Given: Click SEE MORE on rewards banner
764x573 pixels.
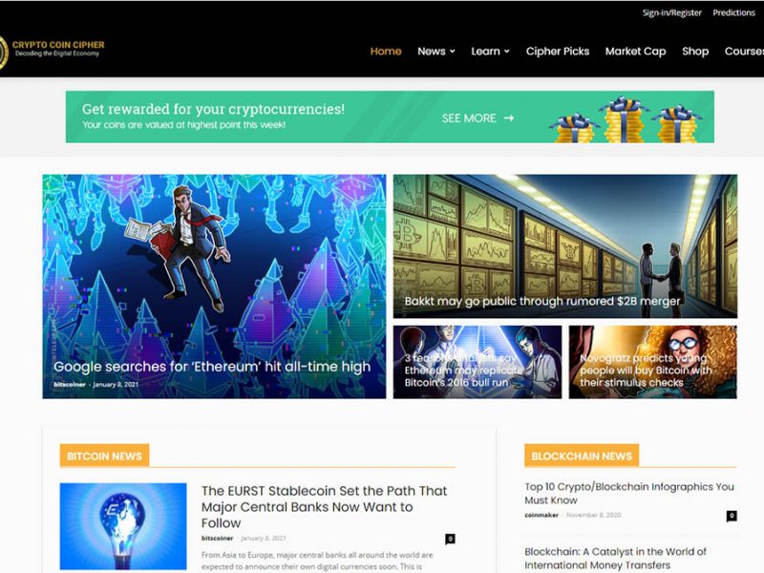Looking at the screenshot, I should pos(469,117).
